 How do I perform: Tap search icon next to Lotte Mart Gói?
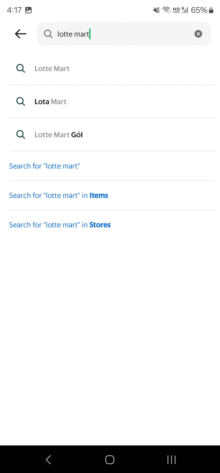[x=21, y=134]
